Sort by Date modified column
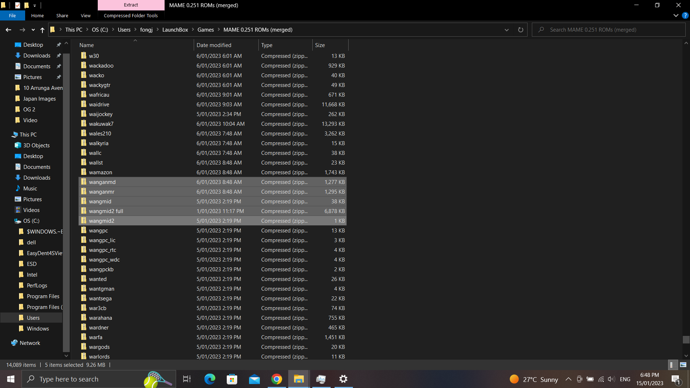Viewport: 690px width, 388px height. [x=226, y=45]
